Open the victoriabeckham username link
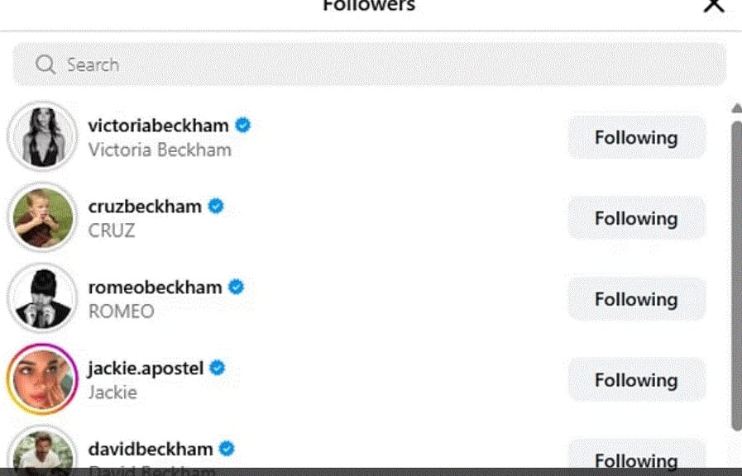Image resolution: width=742 pixels, height=476 pixels. pyautogui.click(x=158, y=126)
